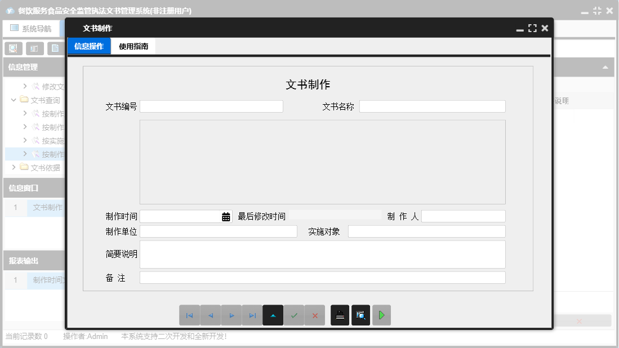Run the form with the green play button
Viewport: 619px width, 348px height.
(381, 315)
